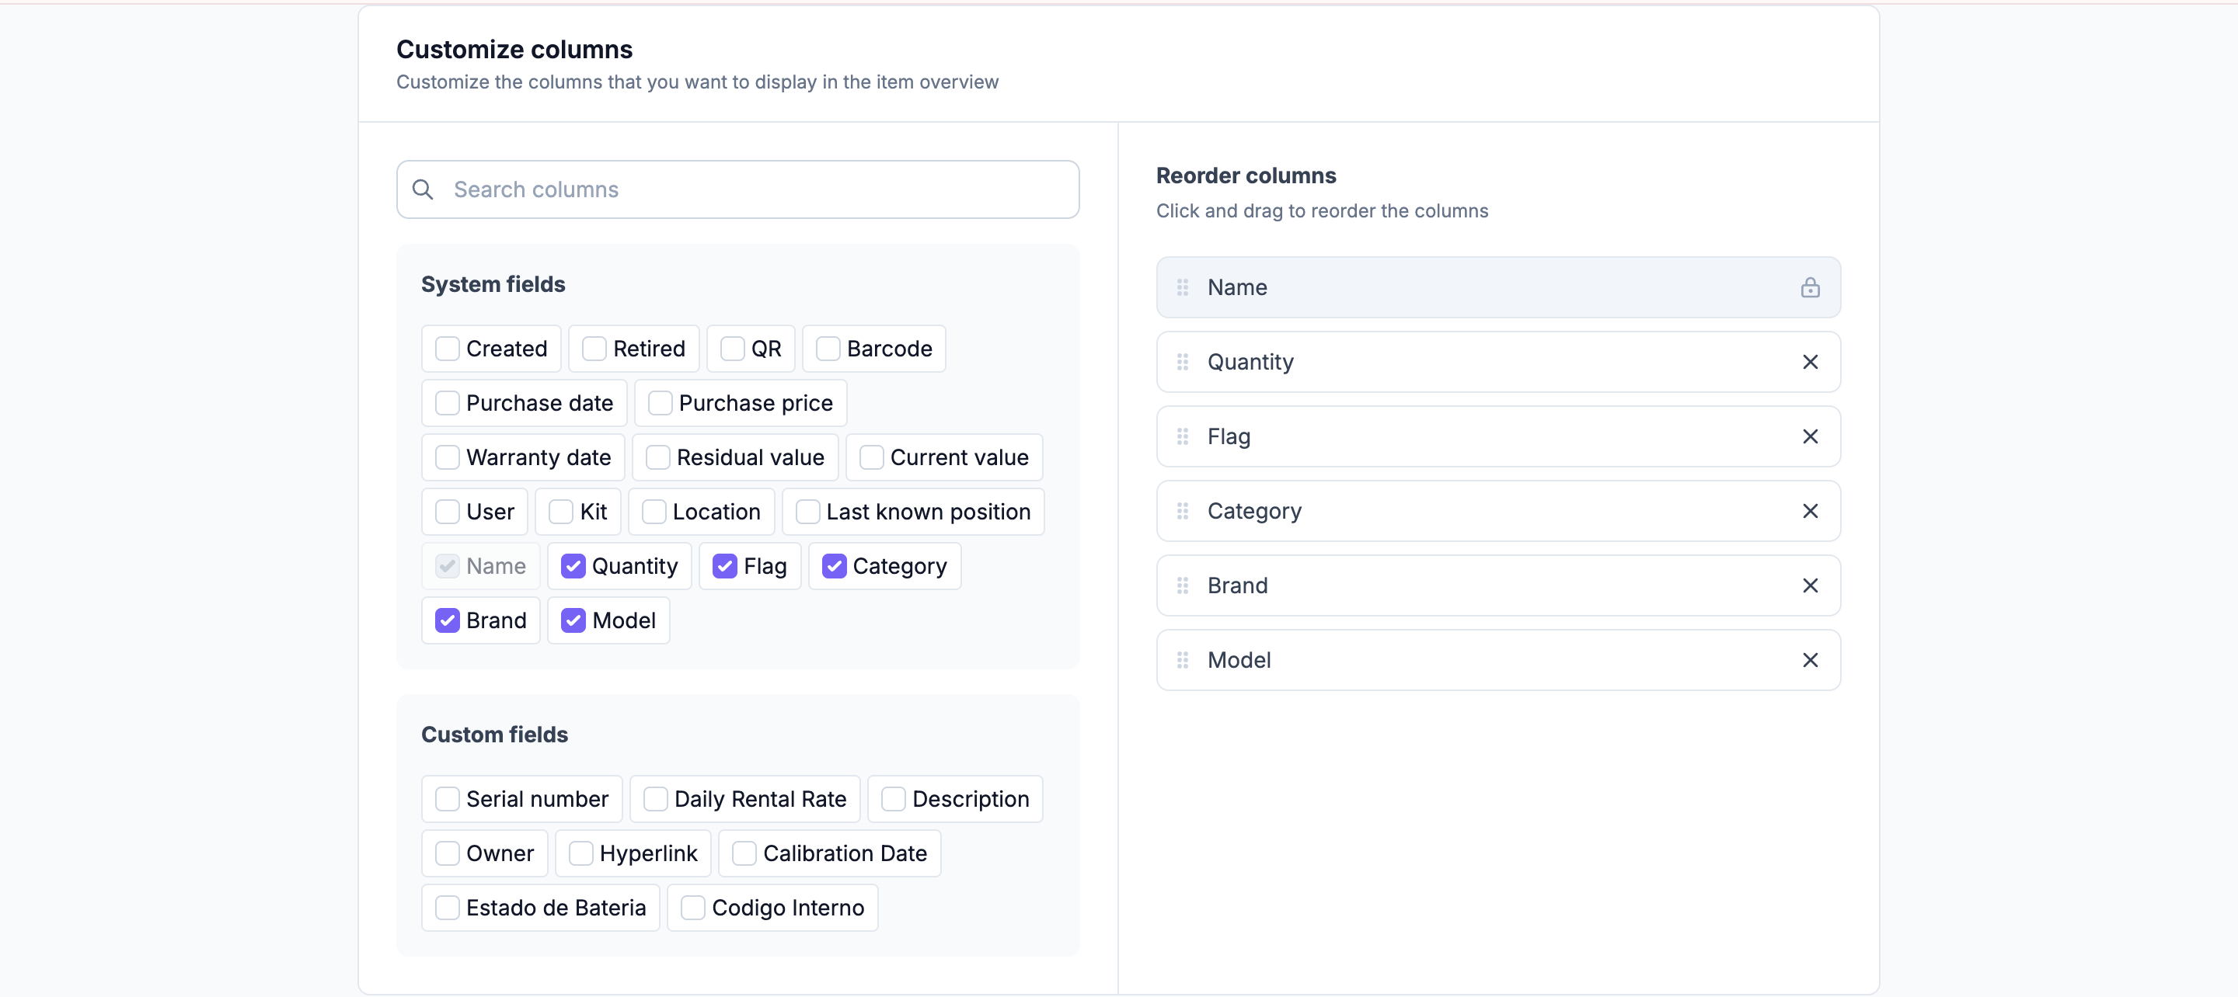The width and height of the screenshot is (2238, 997).
Task: Remove Category column with its X icon
Action: point(1810,512)
